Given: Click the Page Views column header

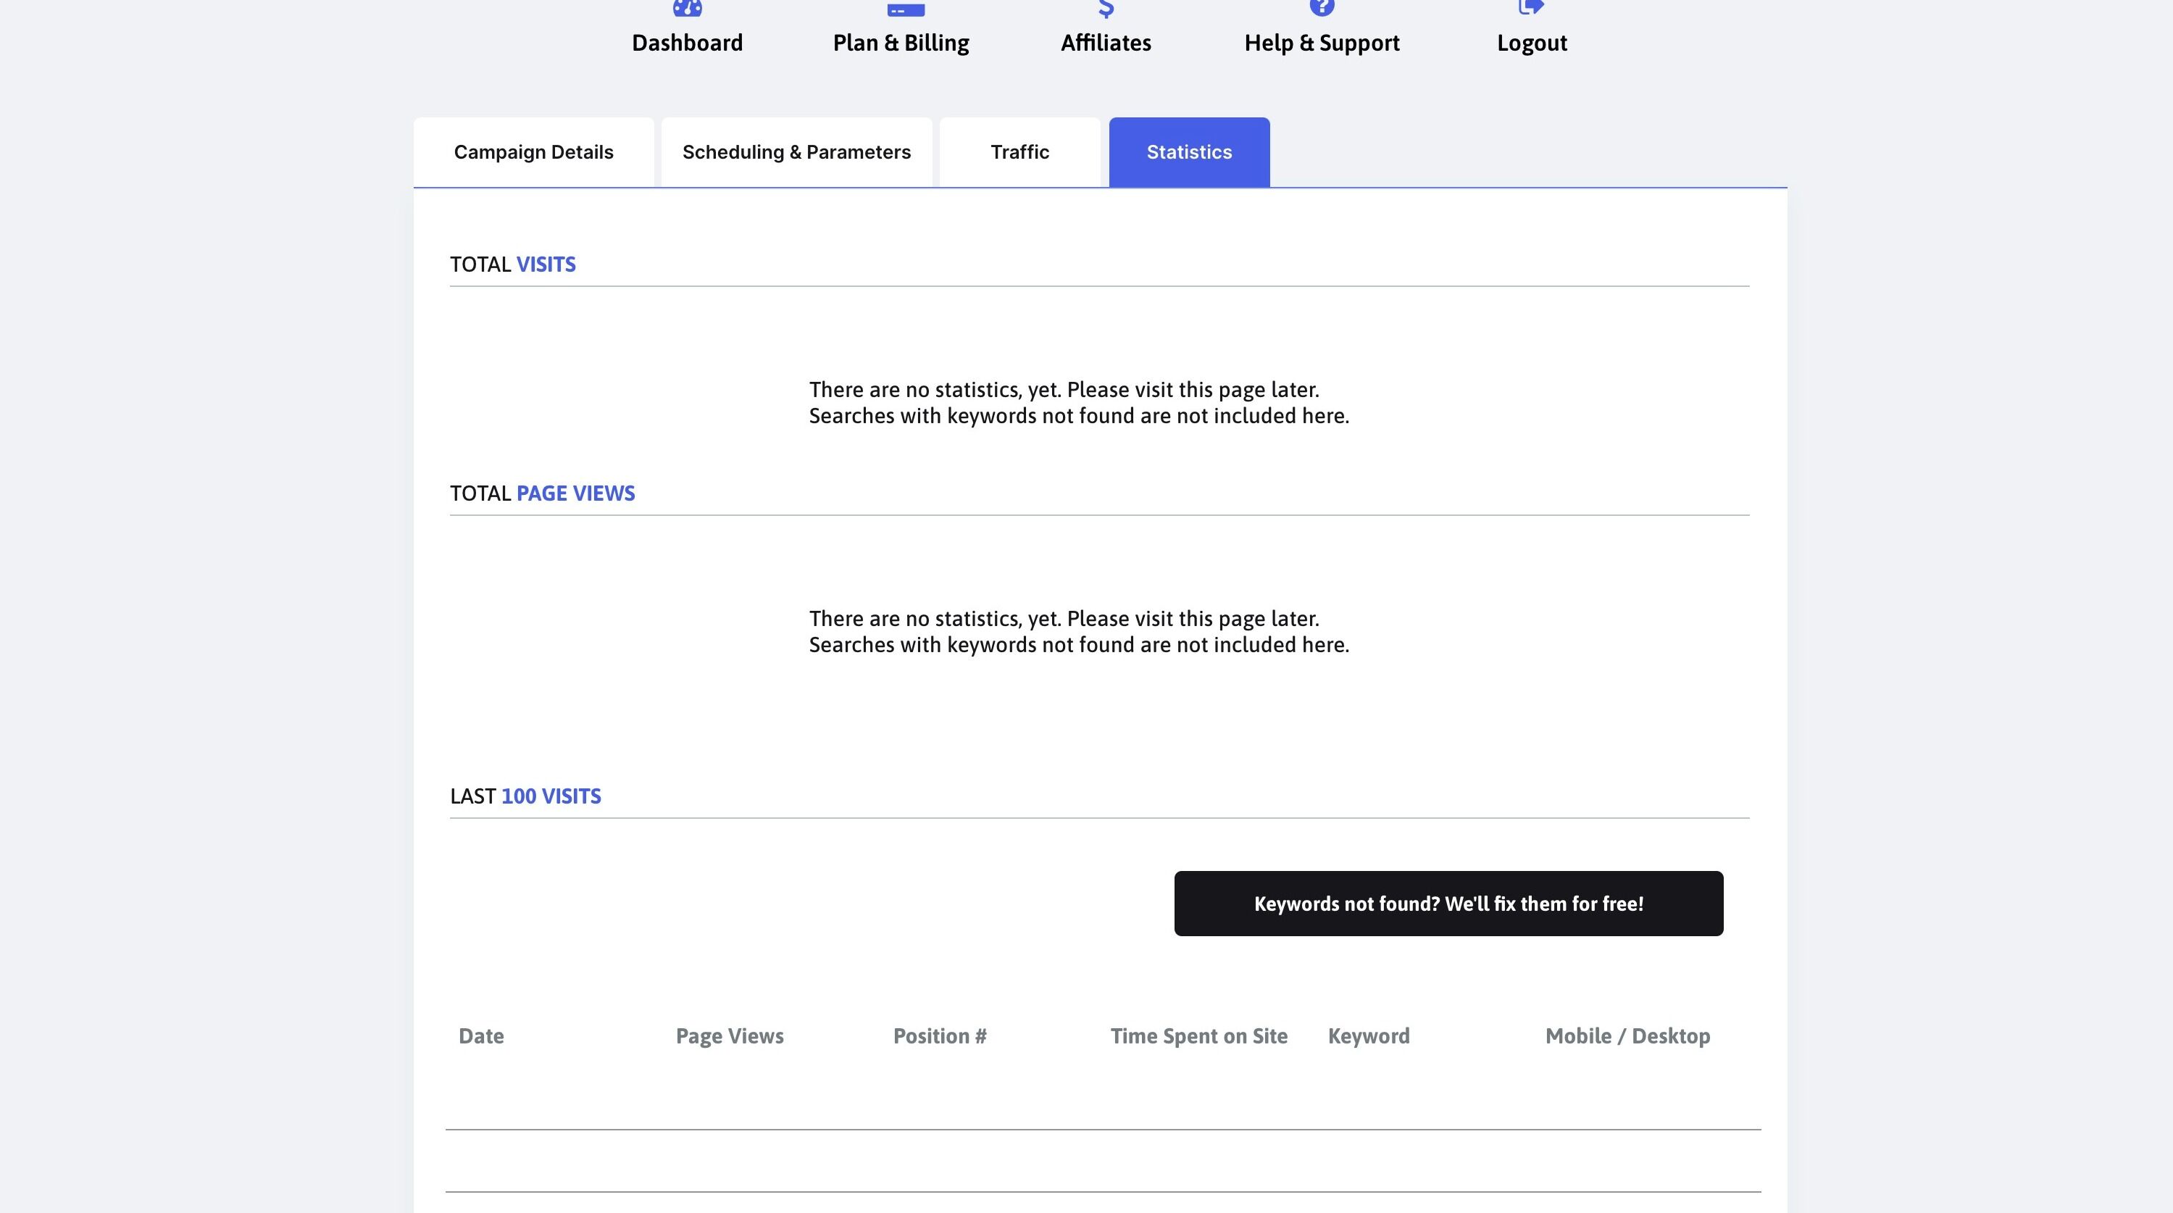Looking at the screenshot, I should pos(730,1036).
